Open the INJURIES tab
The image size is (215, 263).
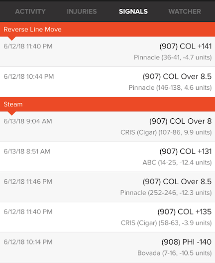82,11
